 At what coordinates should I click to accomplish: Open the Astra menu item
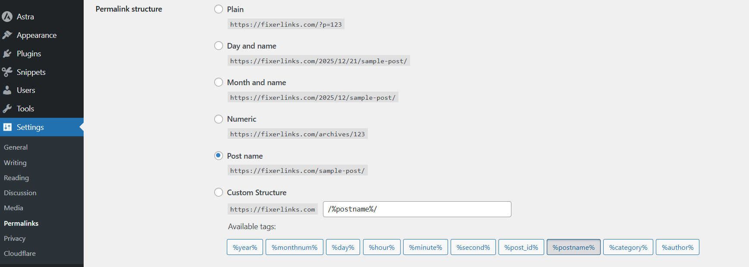(42, 17)
